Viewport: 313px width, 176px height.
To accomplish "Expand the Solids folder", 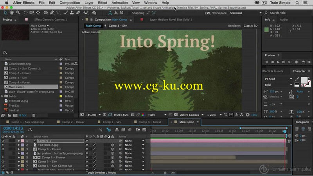I will coord(2,96).
